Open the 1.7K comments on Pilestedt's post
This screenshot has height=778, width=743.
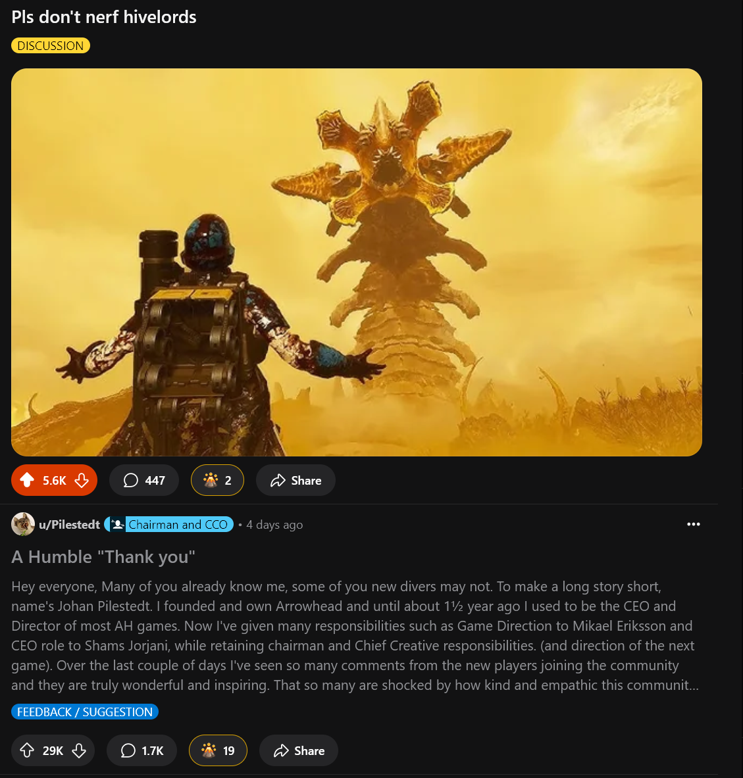point(142,750)
